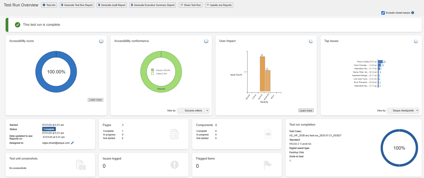Click Generate Test Run Report
Screen dimensions: 424x178
[x=76, y=5]
